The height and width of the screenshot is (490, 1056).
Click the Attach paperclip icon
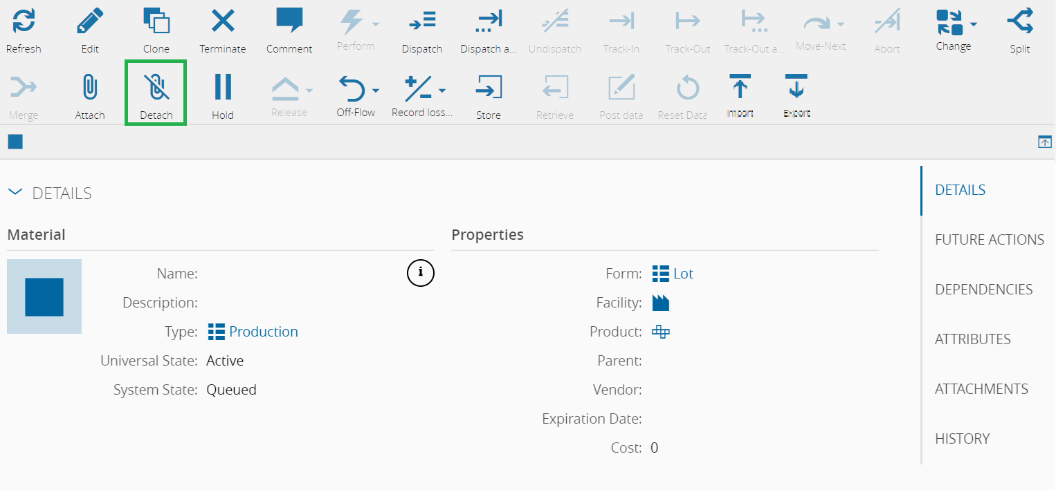coord(90,88)
